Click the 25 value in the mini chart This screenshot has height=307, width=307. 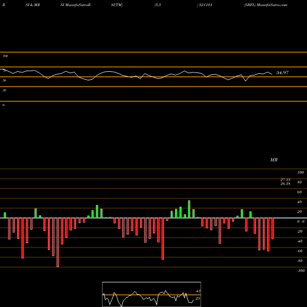coord(198,298)
